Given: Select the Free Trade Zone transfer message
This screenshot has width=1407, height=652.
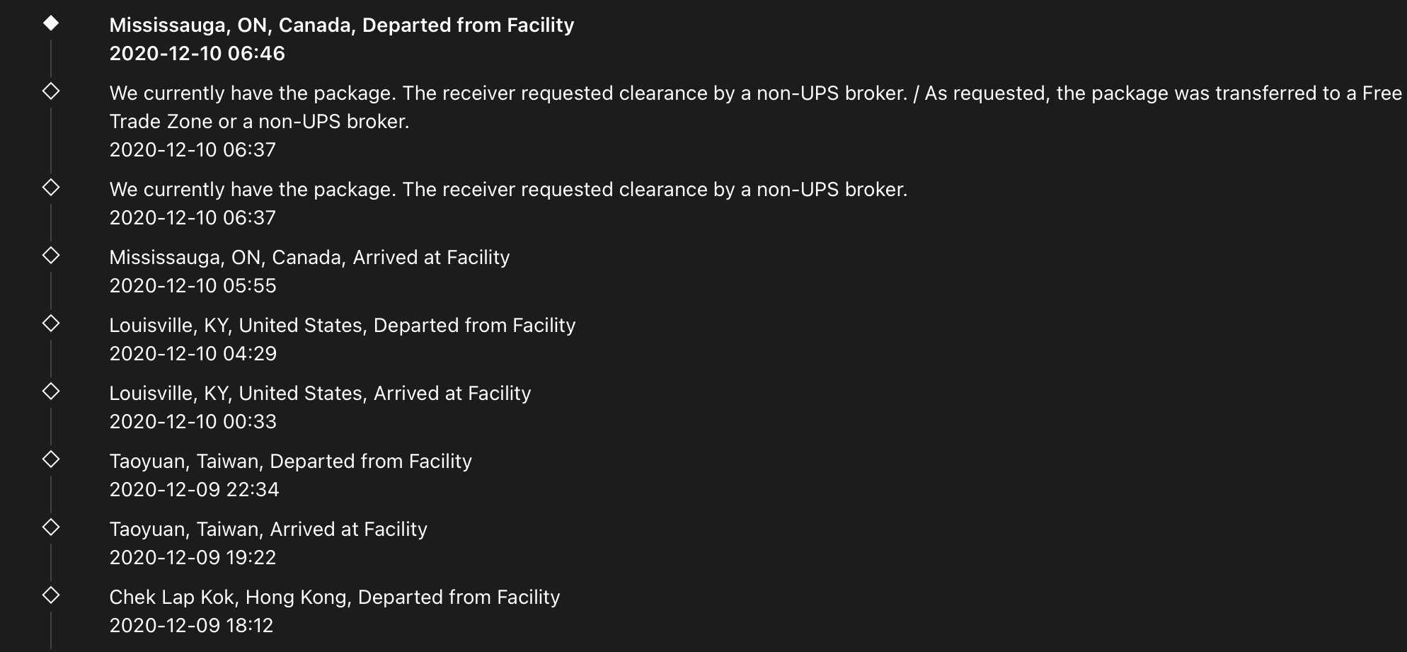Looking at the screenshot, I should click(756, 108).
